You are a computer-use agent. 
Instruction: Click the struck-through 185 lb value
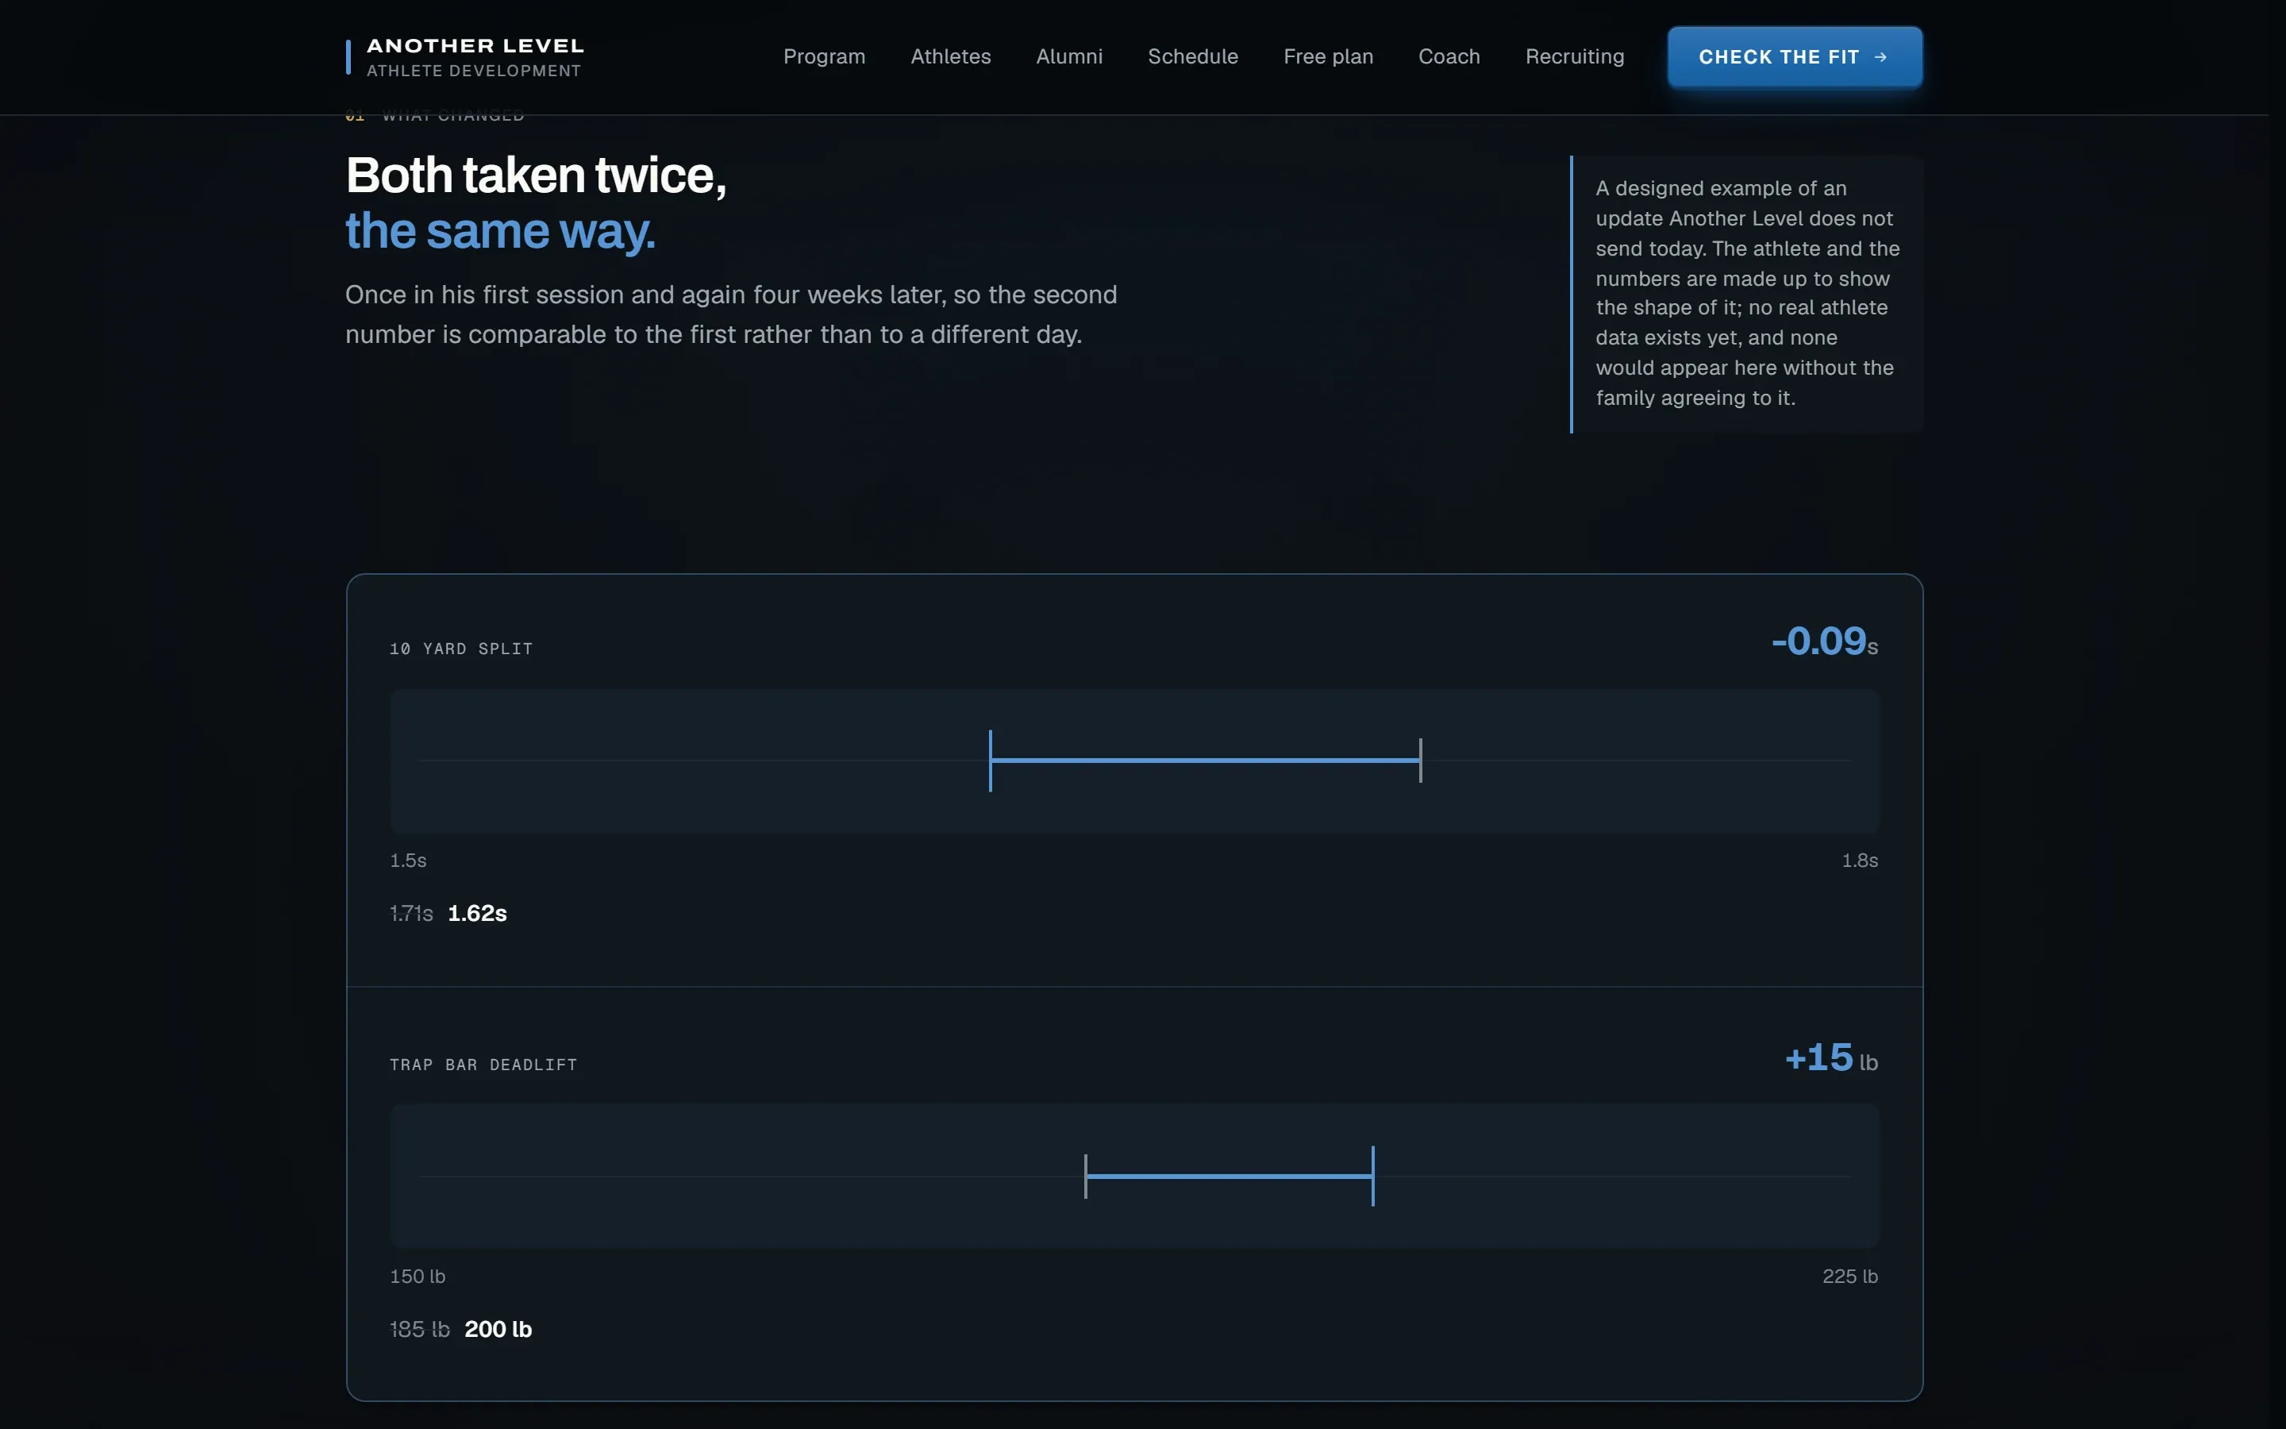coord(419,1329)
